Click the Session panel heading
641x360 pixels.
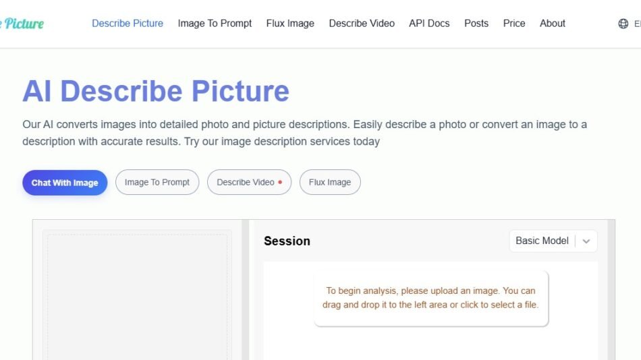coord(287,241)
